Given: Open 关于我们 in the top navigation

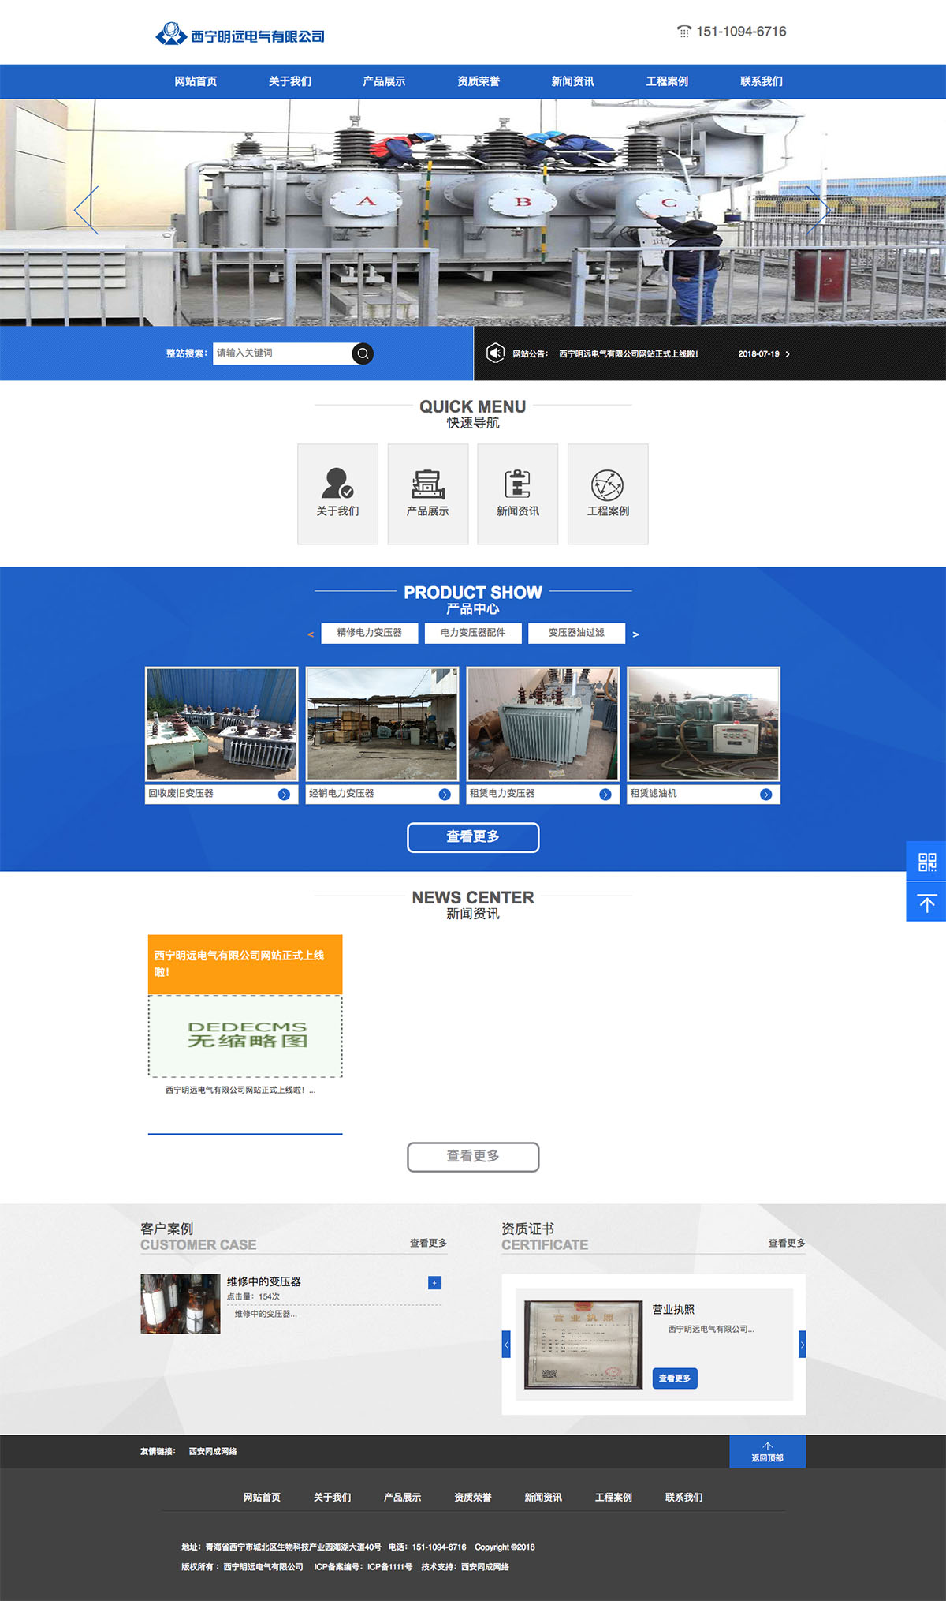Looking at the screenshot, I should pos(290,81).
